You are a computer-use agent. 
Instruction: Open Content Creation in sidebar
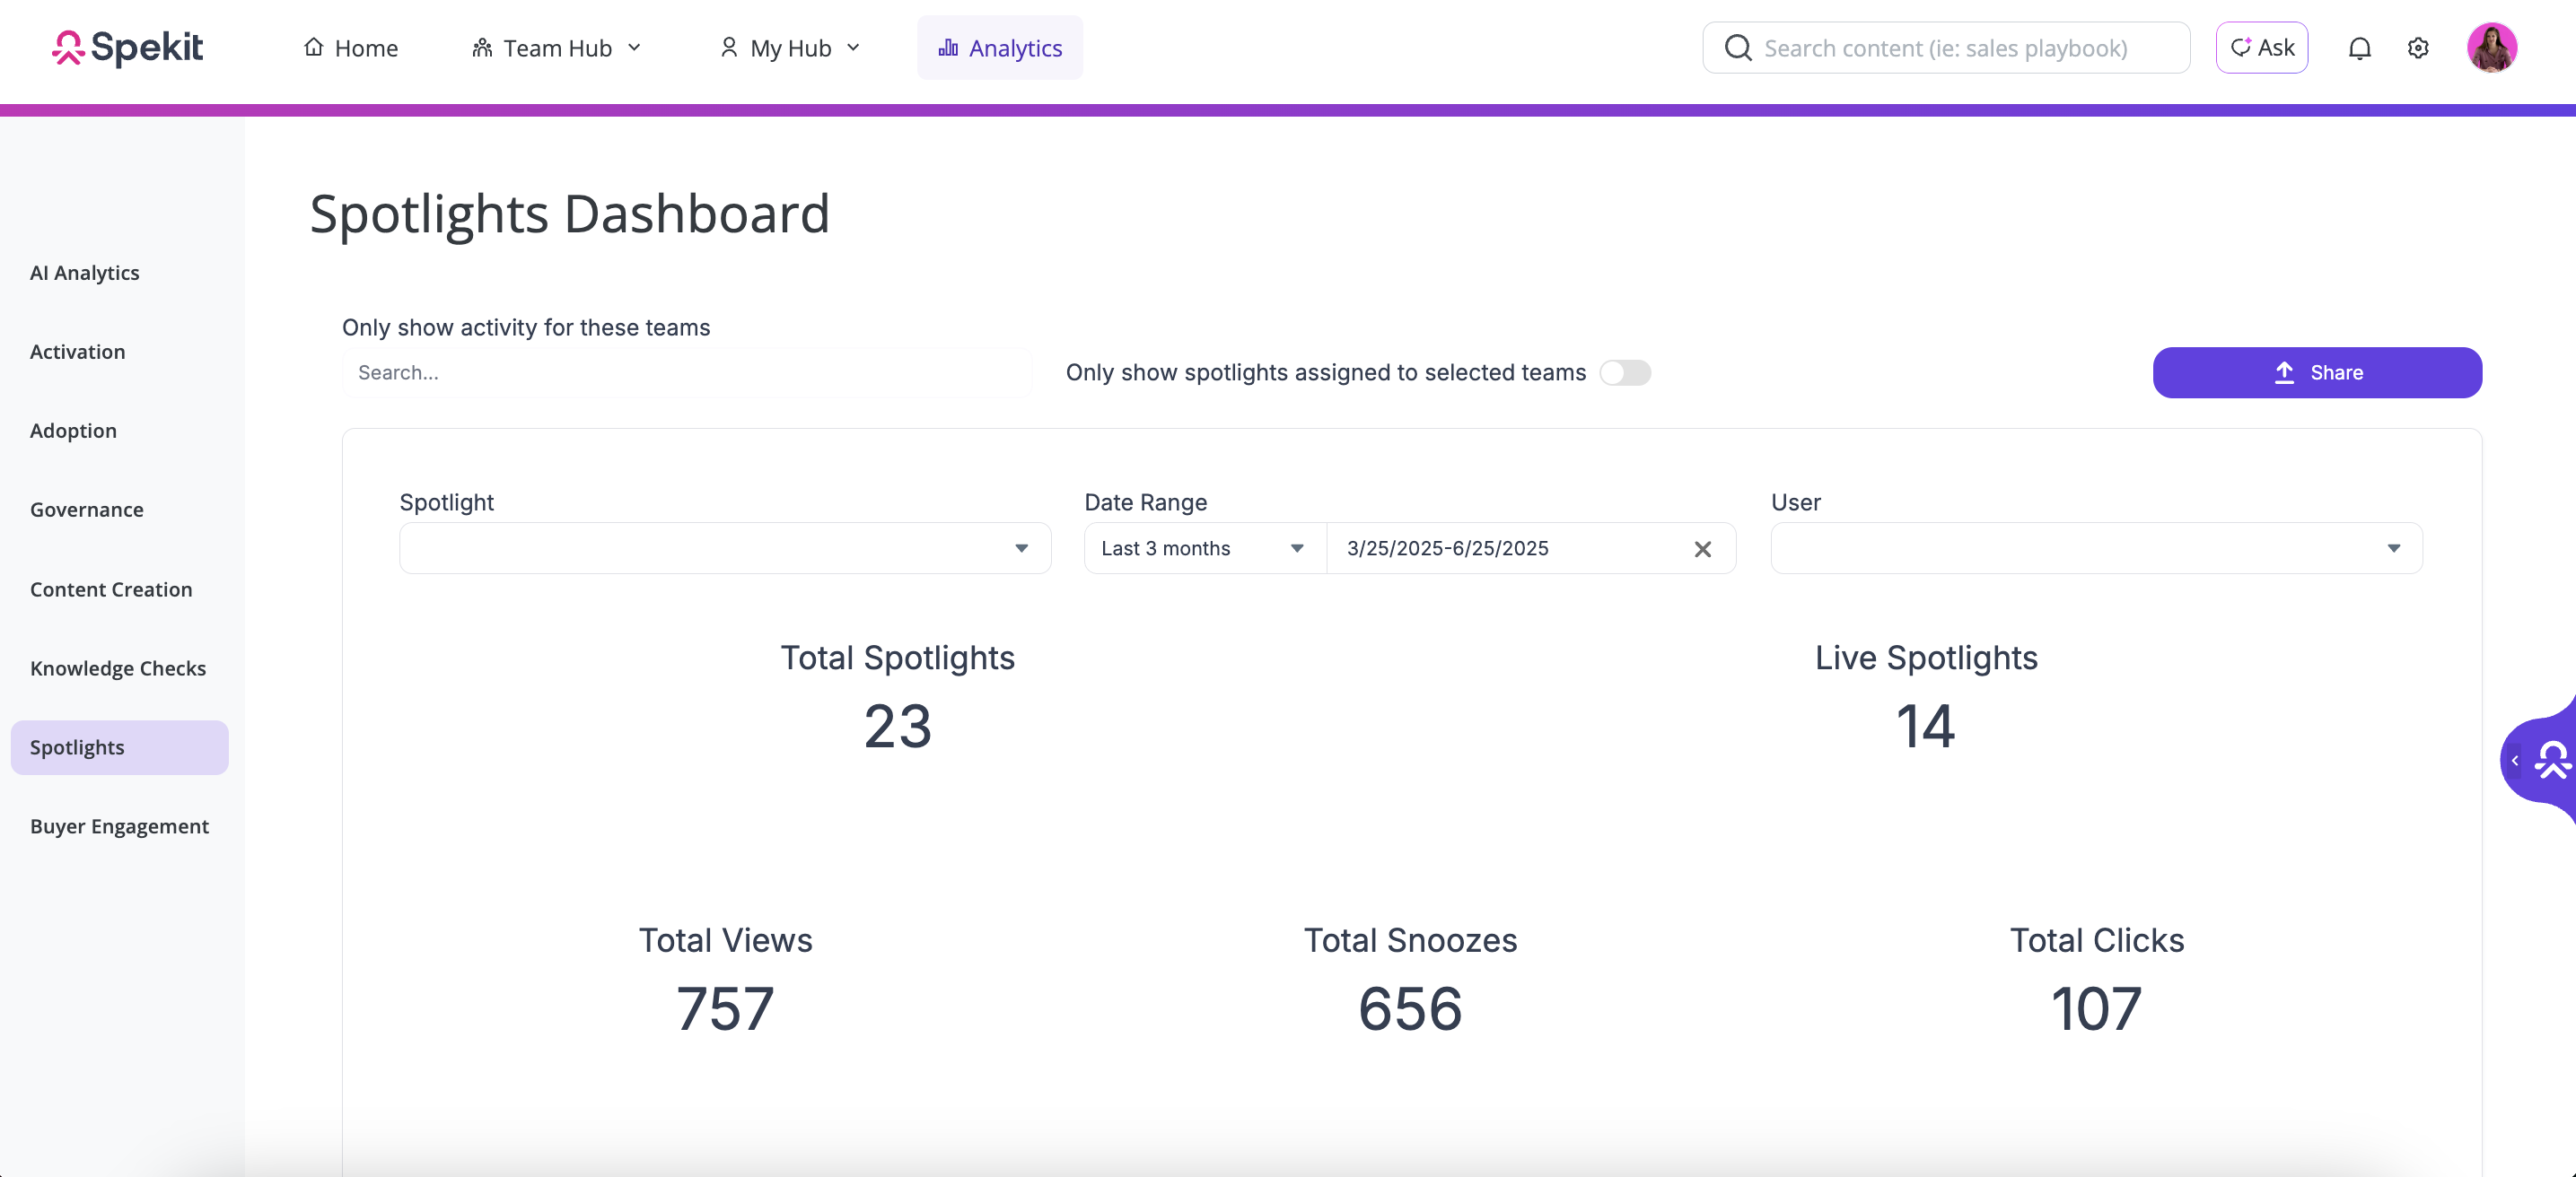pyautogui.click(x=111, y=589)
